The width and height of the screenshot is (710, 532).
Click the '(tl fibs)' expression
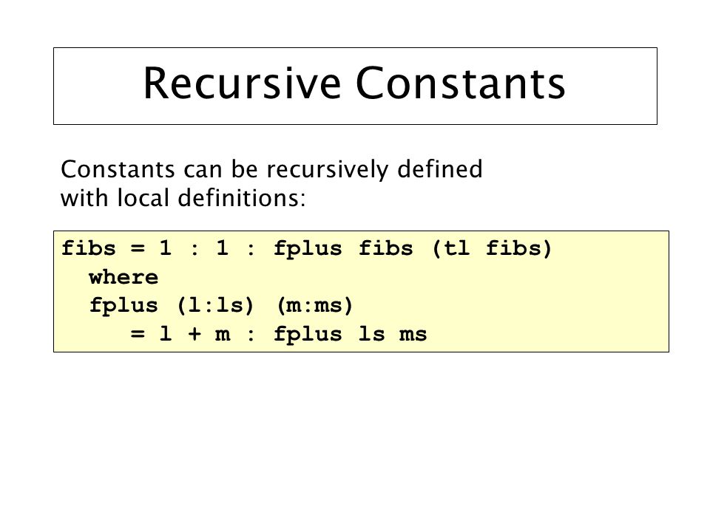click(x=493, y=249)
